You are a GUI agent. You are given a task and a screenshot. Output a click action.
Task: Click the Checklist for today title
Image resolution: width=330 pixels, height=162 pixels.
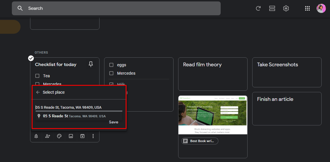tap(56, 64)
